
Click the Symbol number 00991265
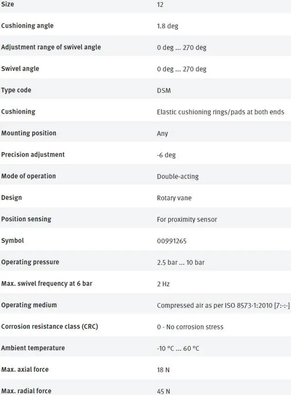coord(172,241)
